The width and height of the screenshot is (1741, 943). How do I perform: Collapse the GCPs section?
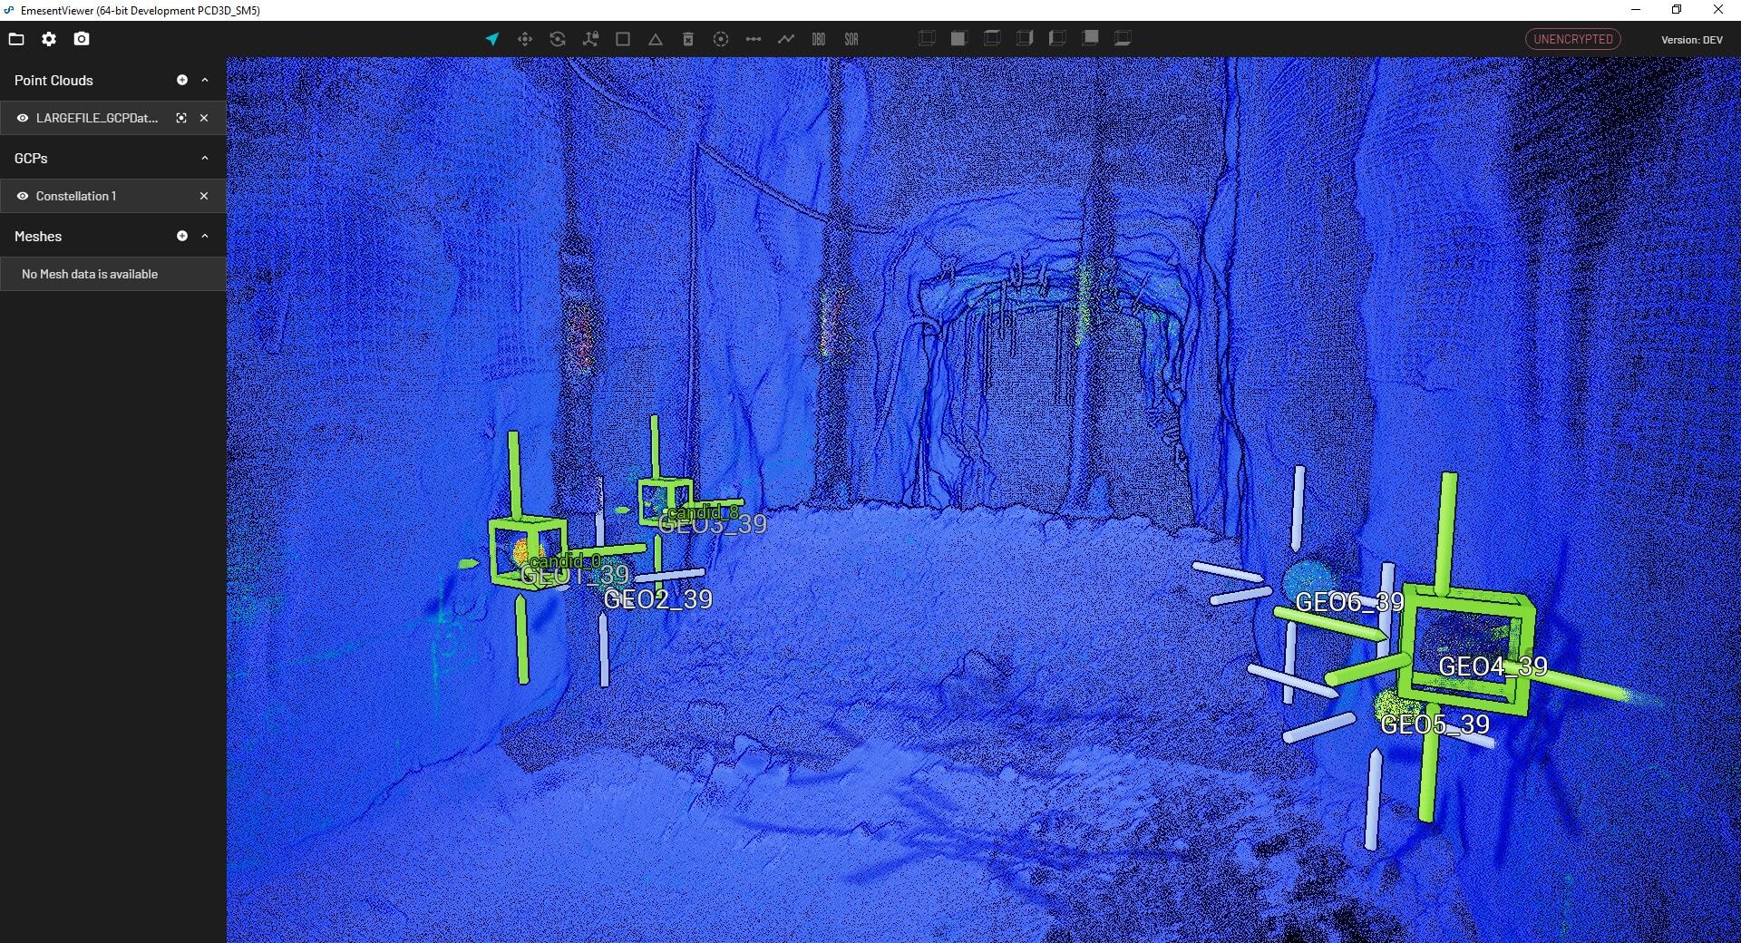(x=205, y=158)
